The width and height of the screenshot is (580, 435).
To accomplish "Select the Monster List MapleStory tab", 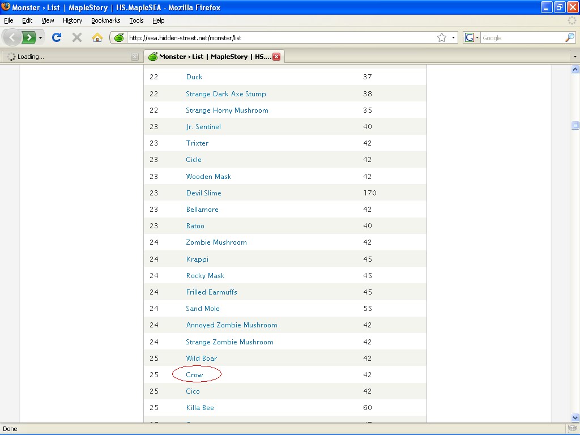I will click(214, 57).
